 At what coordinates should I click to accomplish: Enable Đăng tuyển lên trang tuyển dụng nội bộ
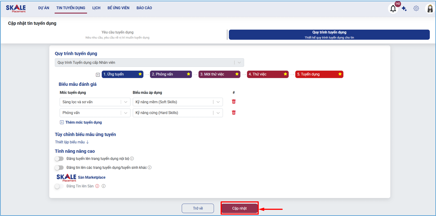click(59, 159)
